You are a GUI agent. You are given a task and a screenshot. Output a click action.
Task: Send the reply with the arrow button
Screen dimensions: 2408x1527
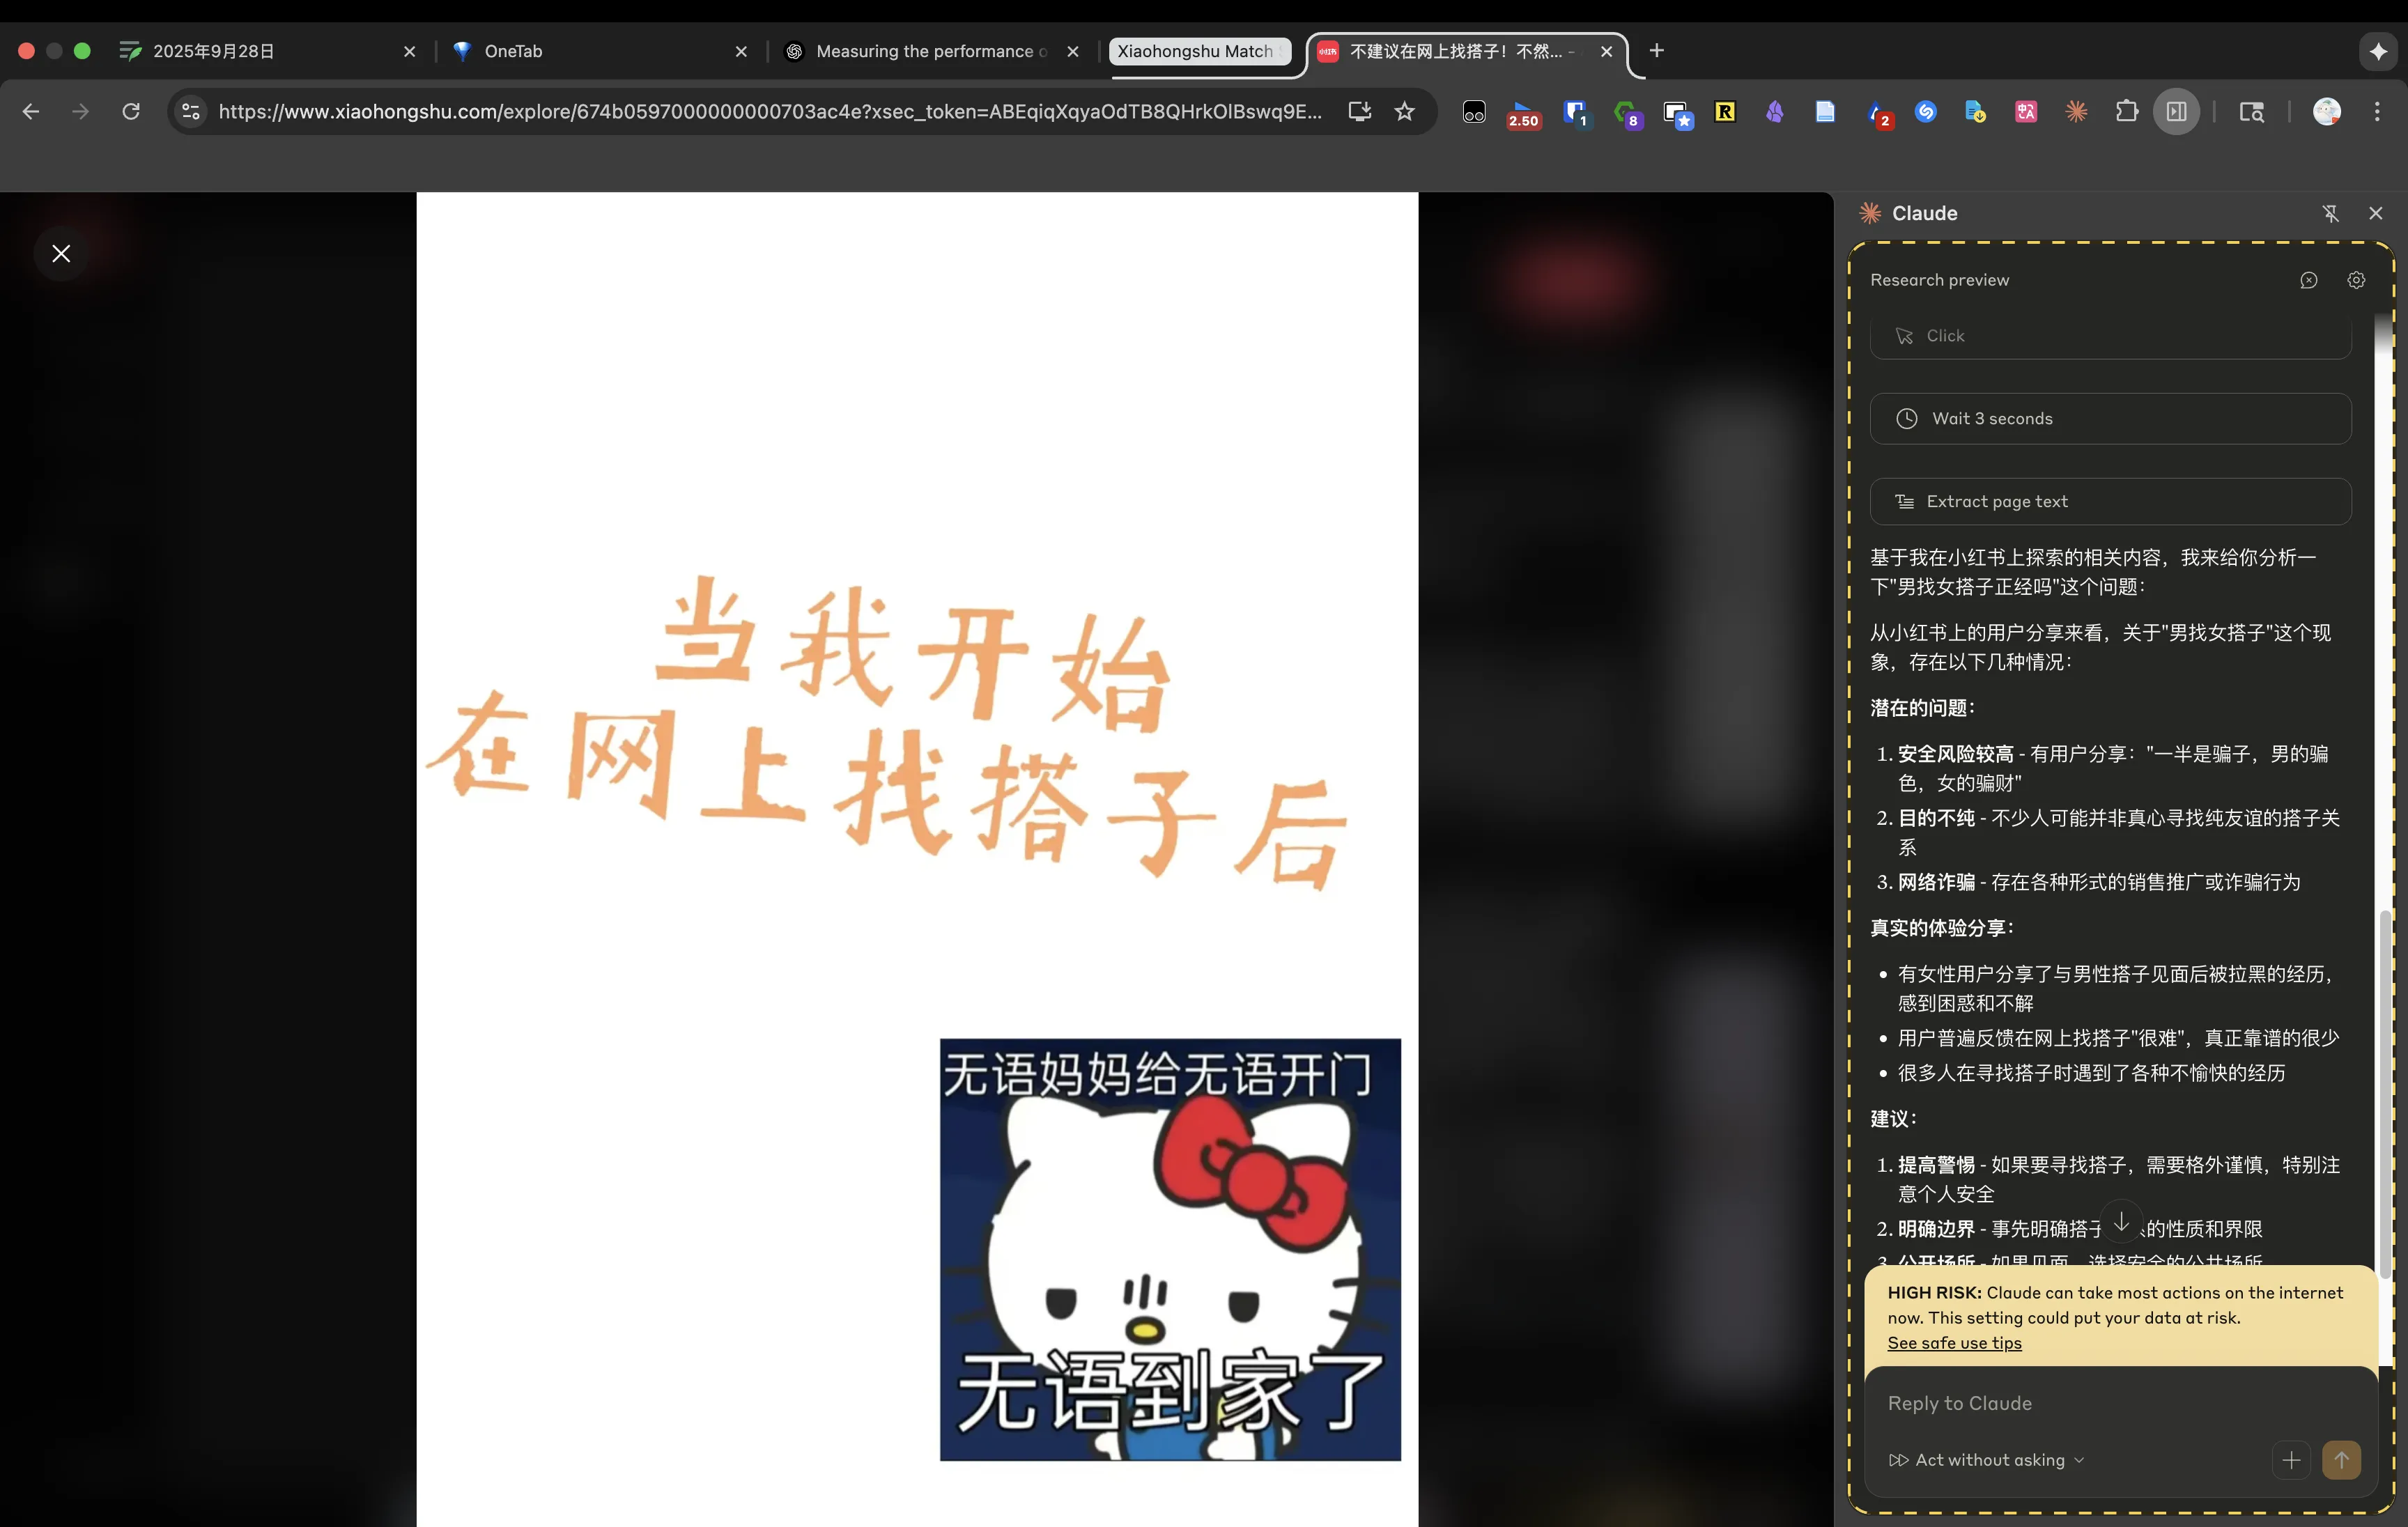pyautogui.click(x=2341, y=1460)
